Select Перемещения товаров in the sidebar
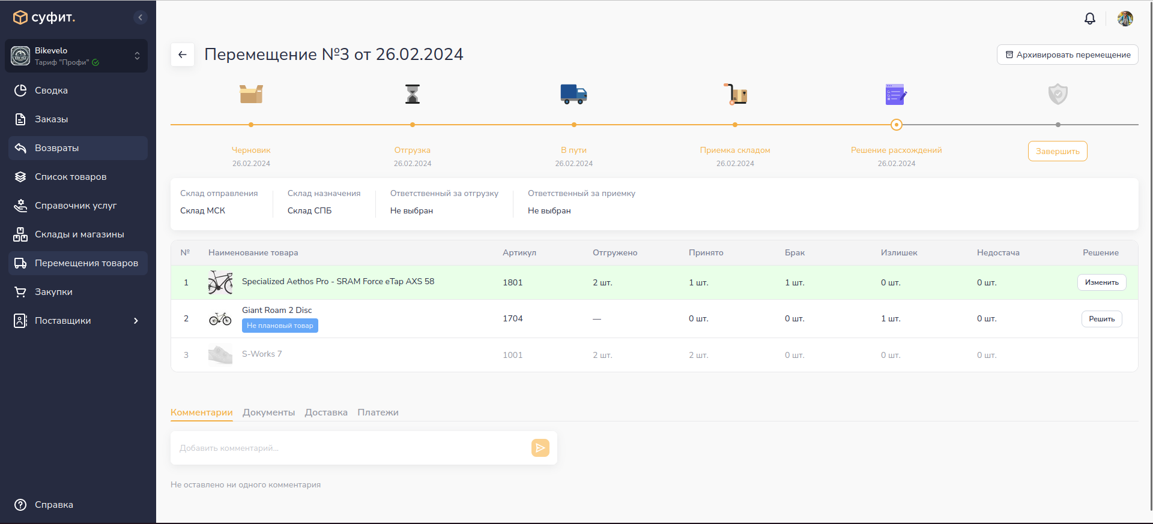The width and height of the screenshot is (1153, 524). click(x=78, y=263)
